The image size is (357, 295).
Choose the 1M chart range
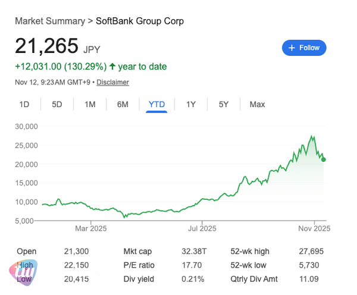[x=90, y=105]
